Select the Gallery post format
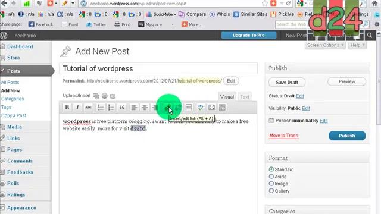This screenshot has height=214, width=381. pos(271,191)
